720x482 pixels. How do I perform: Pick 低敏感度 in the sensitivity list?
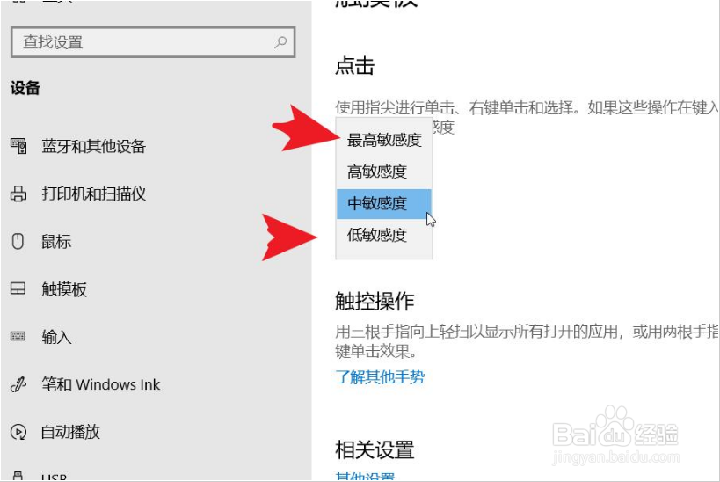tap(384, 235)
